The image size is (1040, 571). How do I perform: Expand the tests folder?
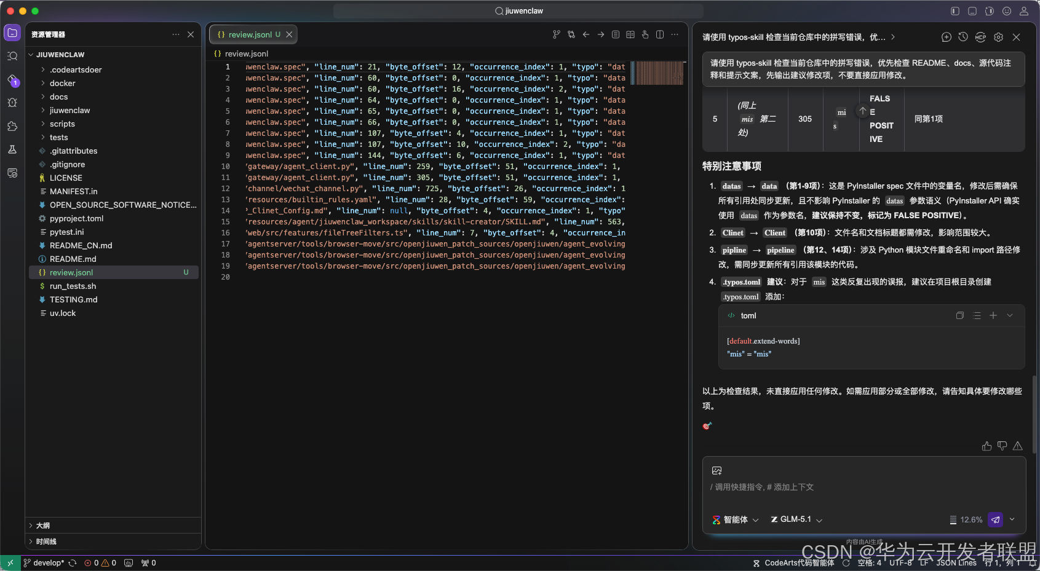(43, 137)
